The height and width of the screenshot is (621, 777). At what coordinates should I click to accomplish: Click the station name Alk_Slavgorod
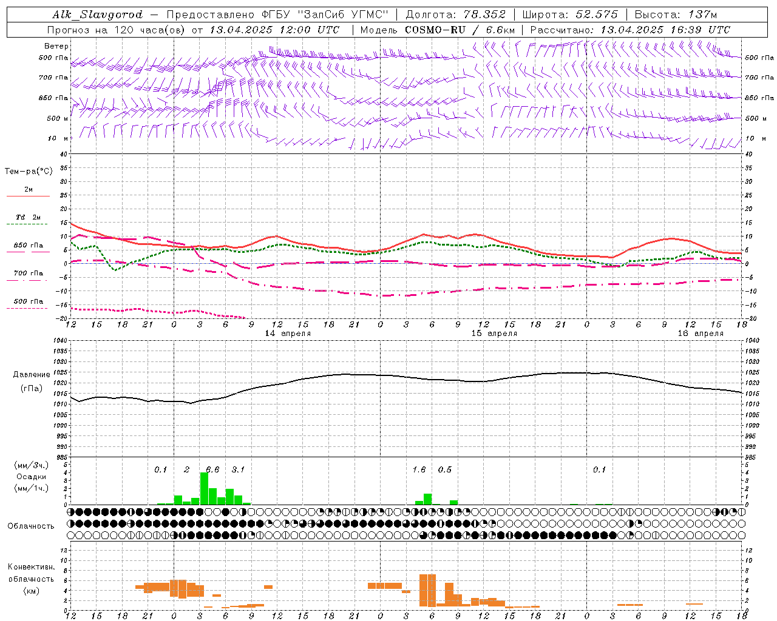(x=97, y=15)
